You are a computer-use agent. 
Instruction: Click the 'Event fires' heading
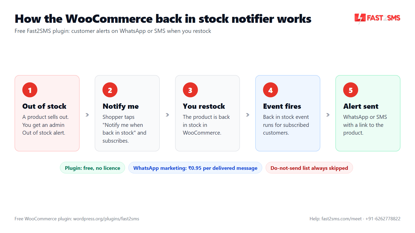[282, 106]
